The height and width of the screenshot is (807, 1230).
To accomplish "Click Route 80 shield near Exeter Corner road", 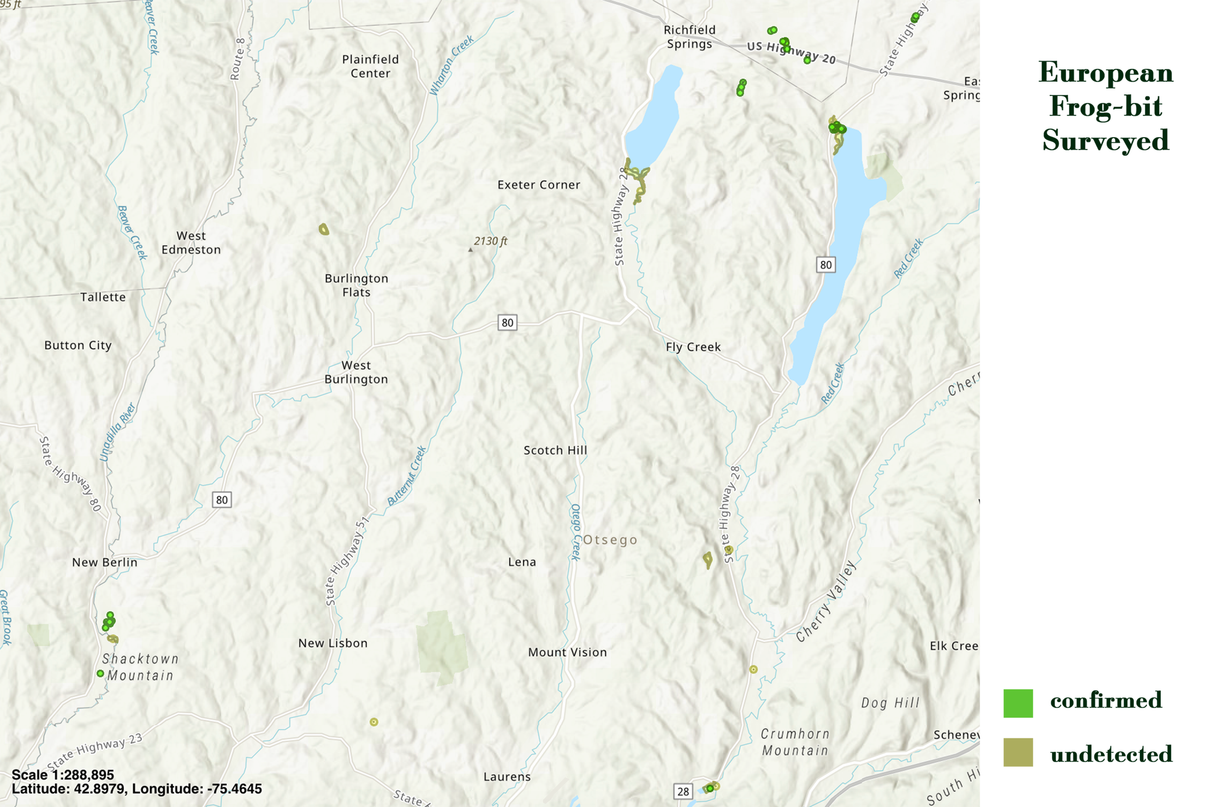I will [507, 323].
